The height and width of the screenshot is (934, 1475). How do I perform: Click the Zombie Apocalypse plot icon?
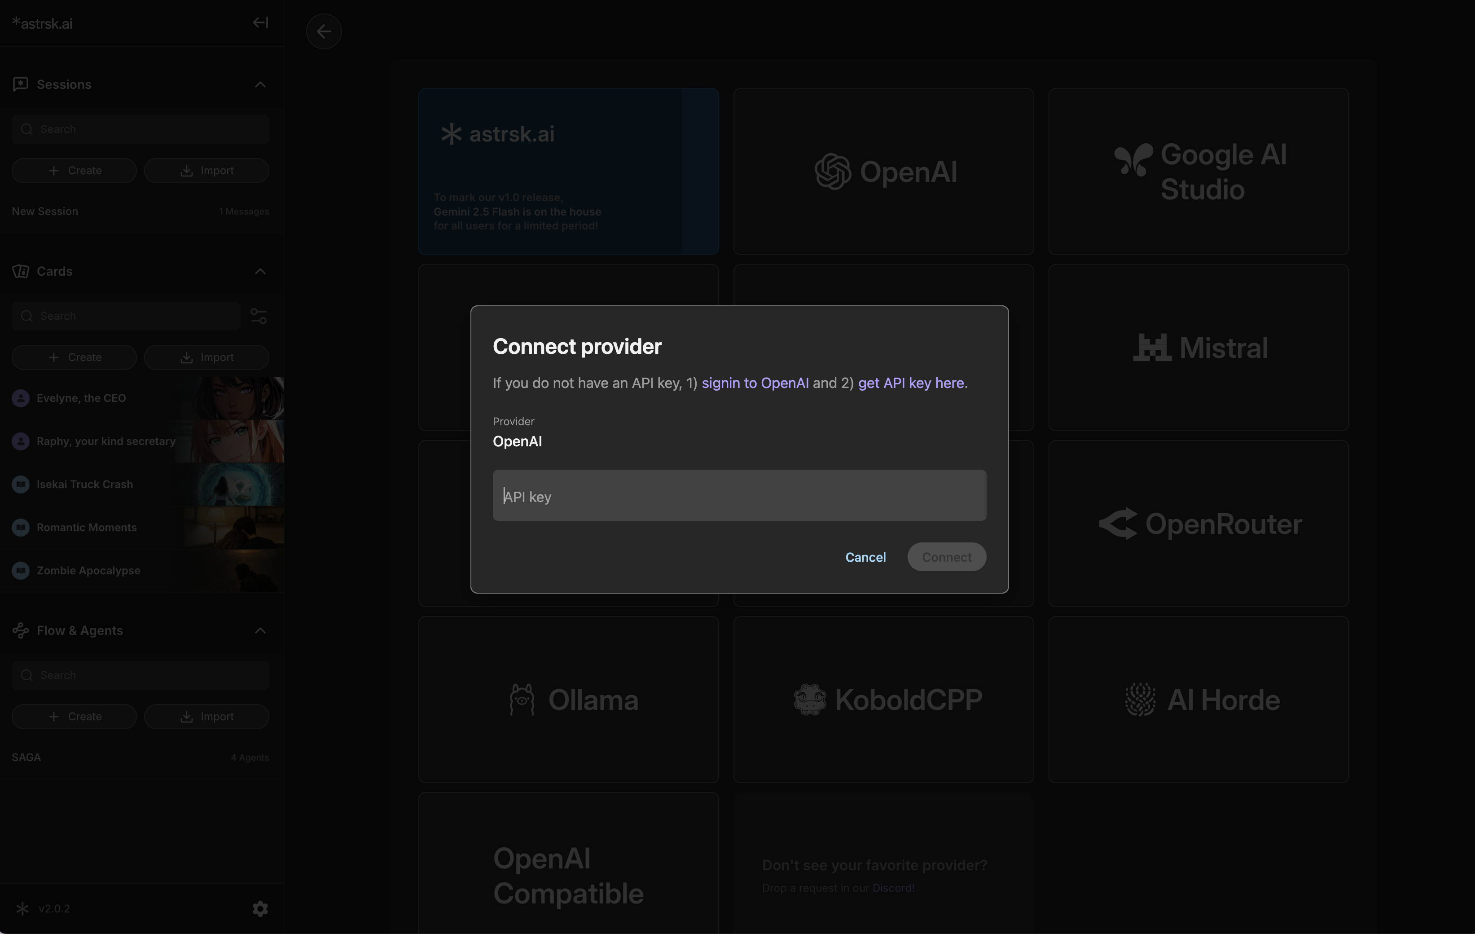[21, 570]
